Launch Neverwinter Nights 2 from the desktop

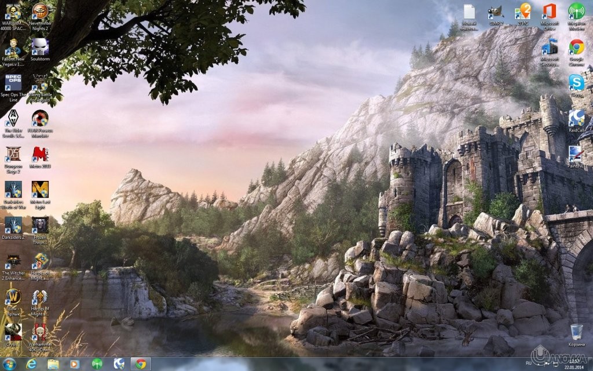[40, 17]
